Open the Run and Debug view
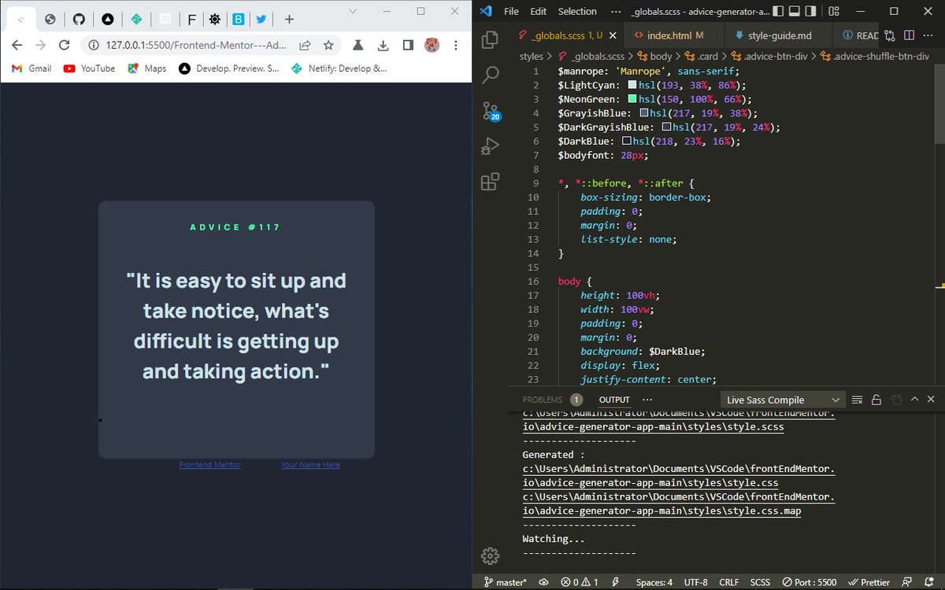The height and width of the screenshot is (590, 945). [x=490, y=146]
